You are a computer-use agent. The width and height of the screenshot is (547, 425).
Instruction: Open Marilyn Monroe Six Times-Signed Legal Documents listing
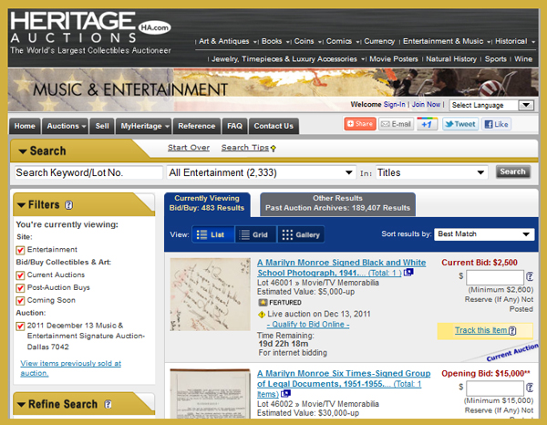[x=344, y=383]
